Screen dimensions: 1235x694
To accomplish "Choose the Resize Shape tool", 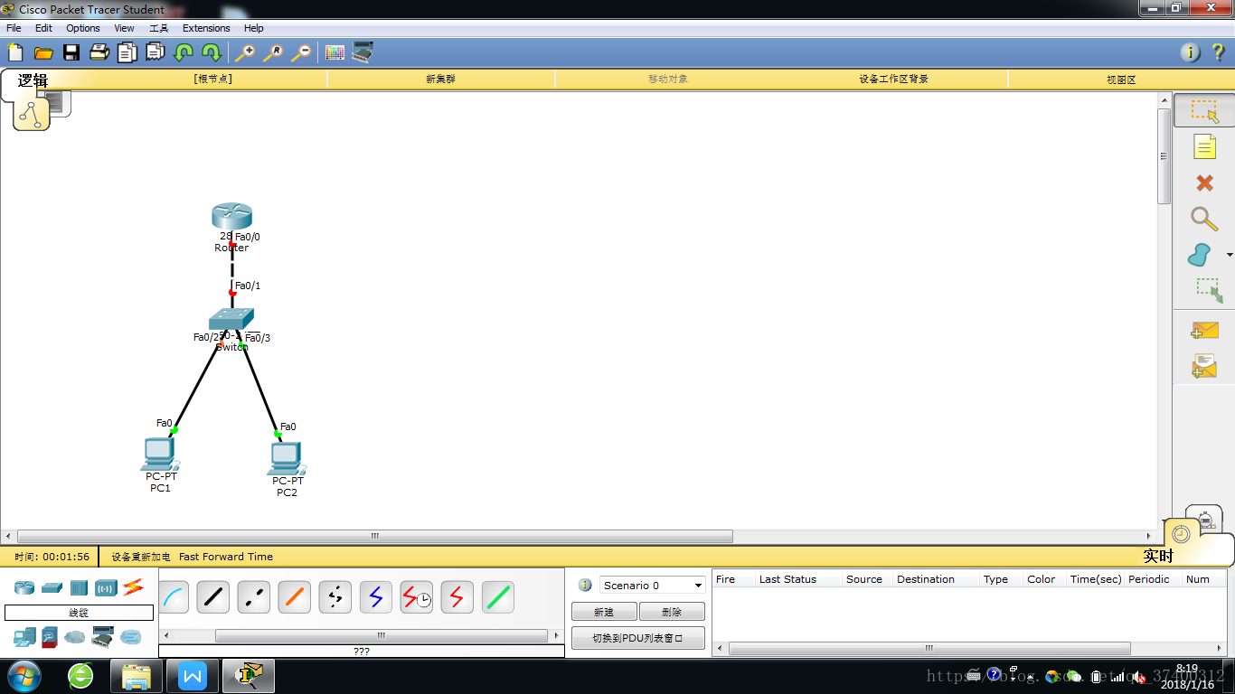I will click(x=1209, y=290).
